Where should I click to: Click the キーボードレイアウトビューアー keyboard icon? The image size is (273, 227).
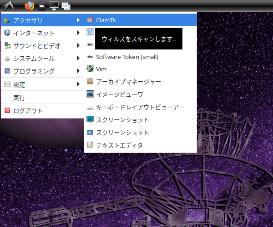tap(90, 108)
